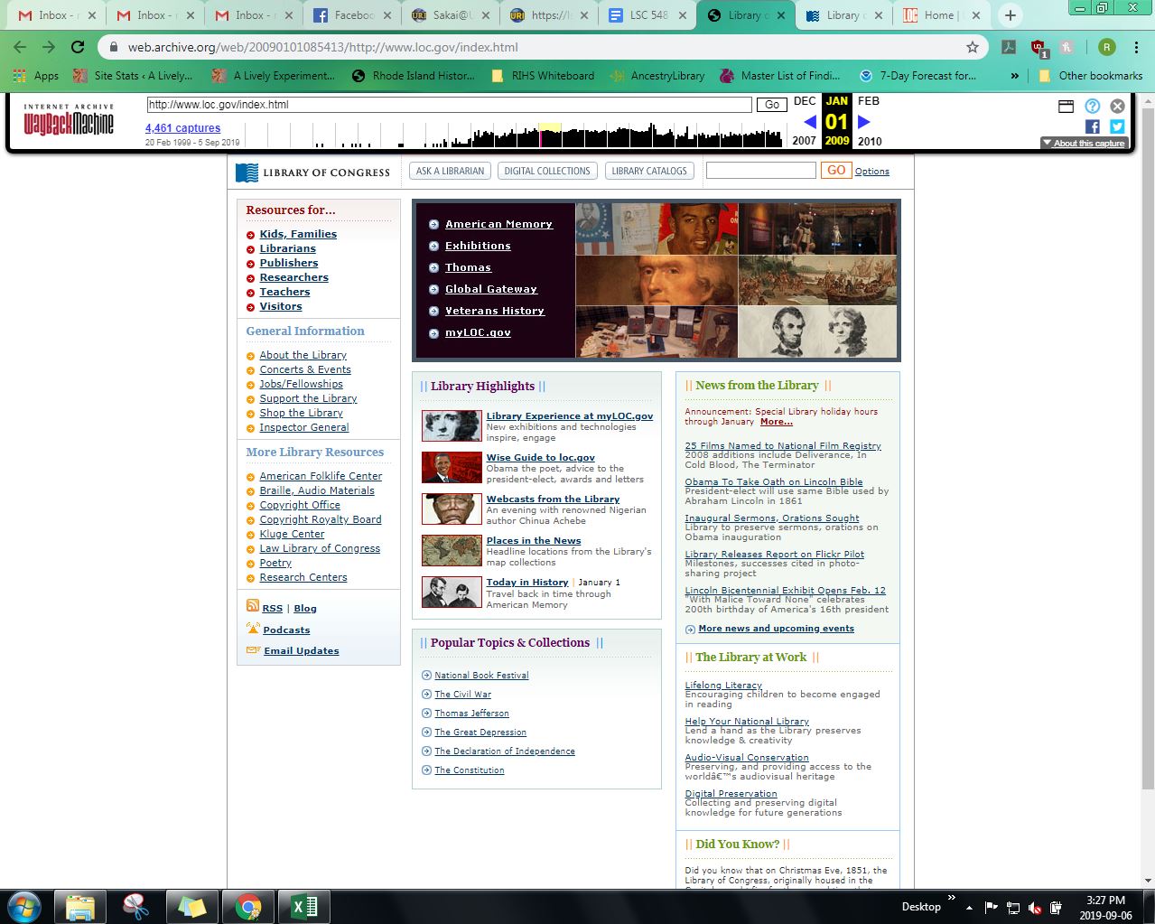This screenshot has height=924, width=1155.
Task: Open Excel from the taskbar
Action: tap(304, 906)
